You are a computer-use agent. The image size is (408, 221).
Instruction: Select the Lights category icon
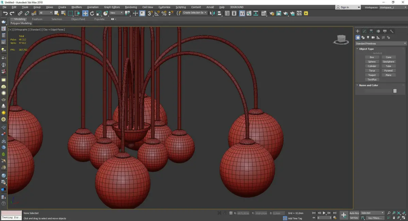tap(368, 37)
